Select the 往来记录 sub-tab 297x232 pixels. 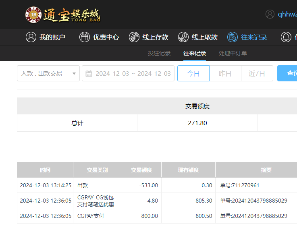pyautogui.click(x=195, y=53)
